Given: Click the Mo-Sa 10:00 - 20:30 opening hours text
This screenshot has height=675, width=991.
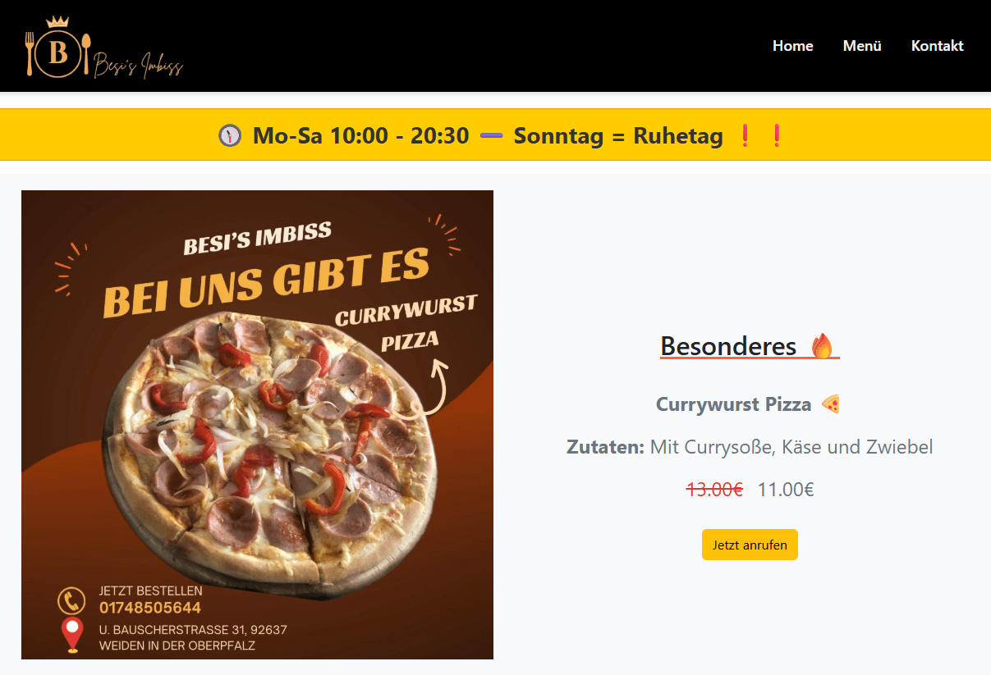Looking at the screenshot, I should [360, 135].
